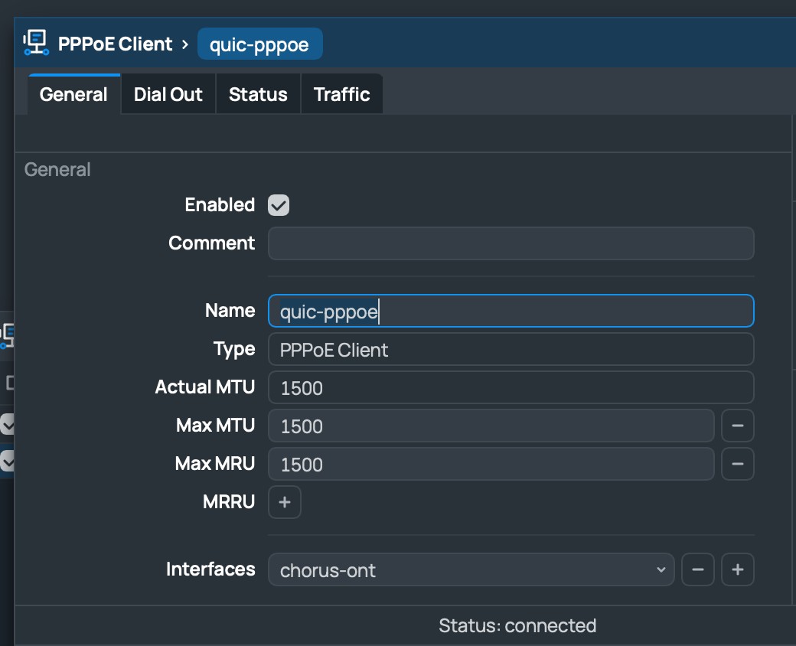
Task: Remove the Max MTU value with minus button
Action: pyautogui.click(x=738, y=426)
